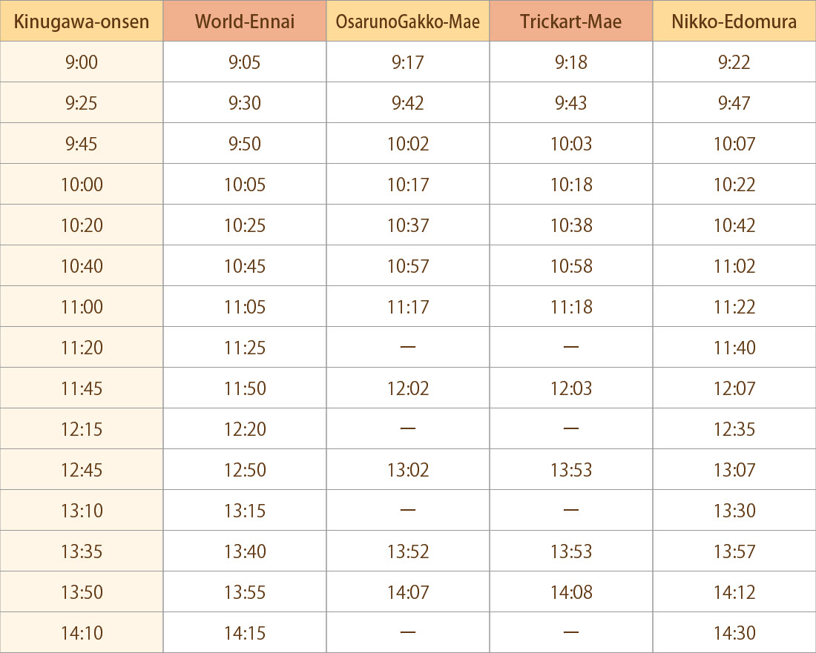Click the 9:42 OsarunoGakko-Mae cell
This screenshot has width=816, height=653.
(x=407, y=102)
